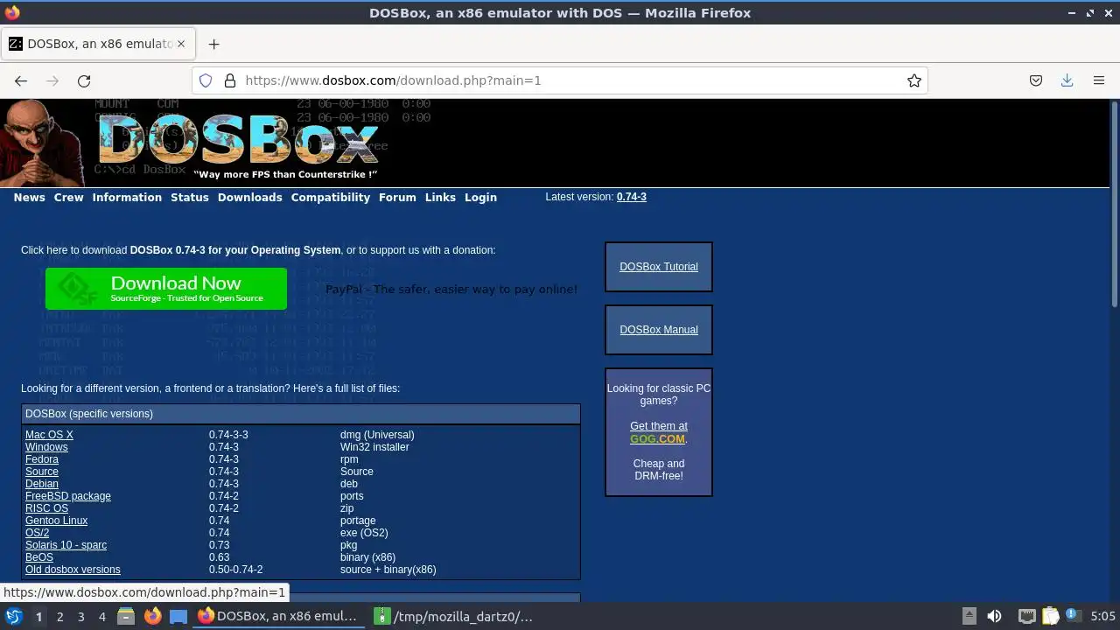Switch to the /tmp/mozilla_dartz0 taskbar window
Screen dimensions: 1120x630
[x=455, y=616]
